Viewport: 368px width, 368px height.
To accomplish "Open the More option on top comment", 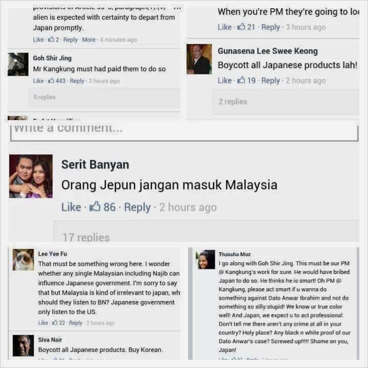I will [89, 40].
